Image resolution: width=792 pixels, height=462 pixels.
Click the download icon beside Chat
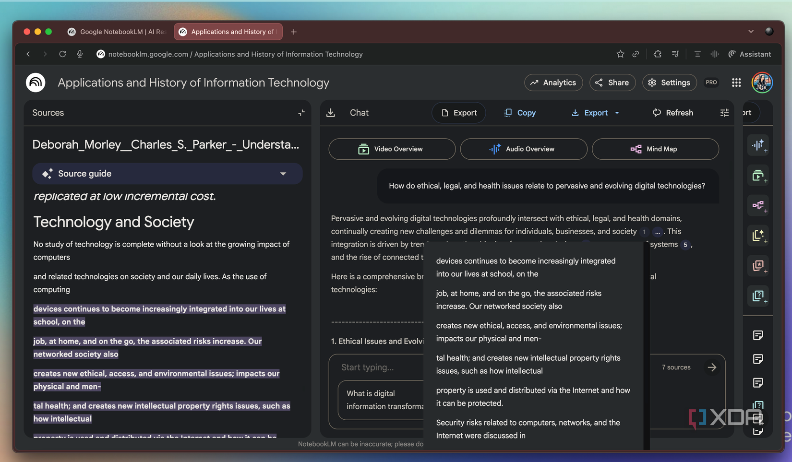coord(331,113)
